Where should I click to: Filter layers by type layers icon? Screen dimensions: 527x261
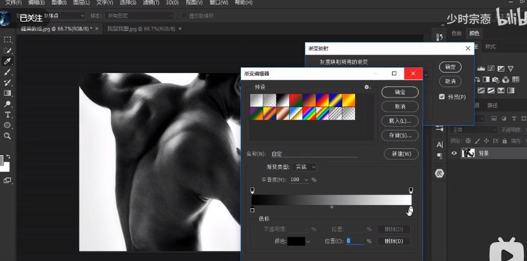coord(514,118)
